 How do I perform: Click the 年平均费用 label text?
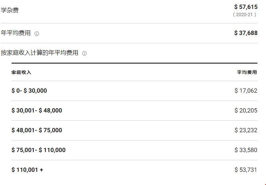16,33
